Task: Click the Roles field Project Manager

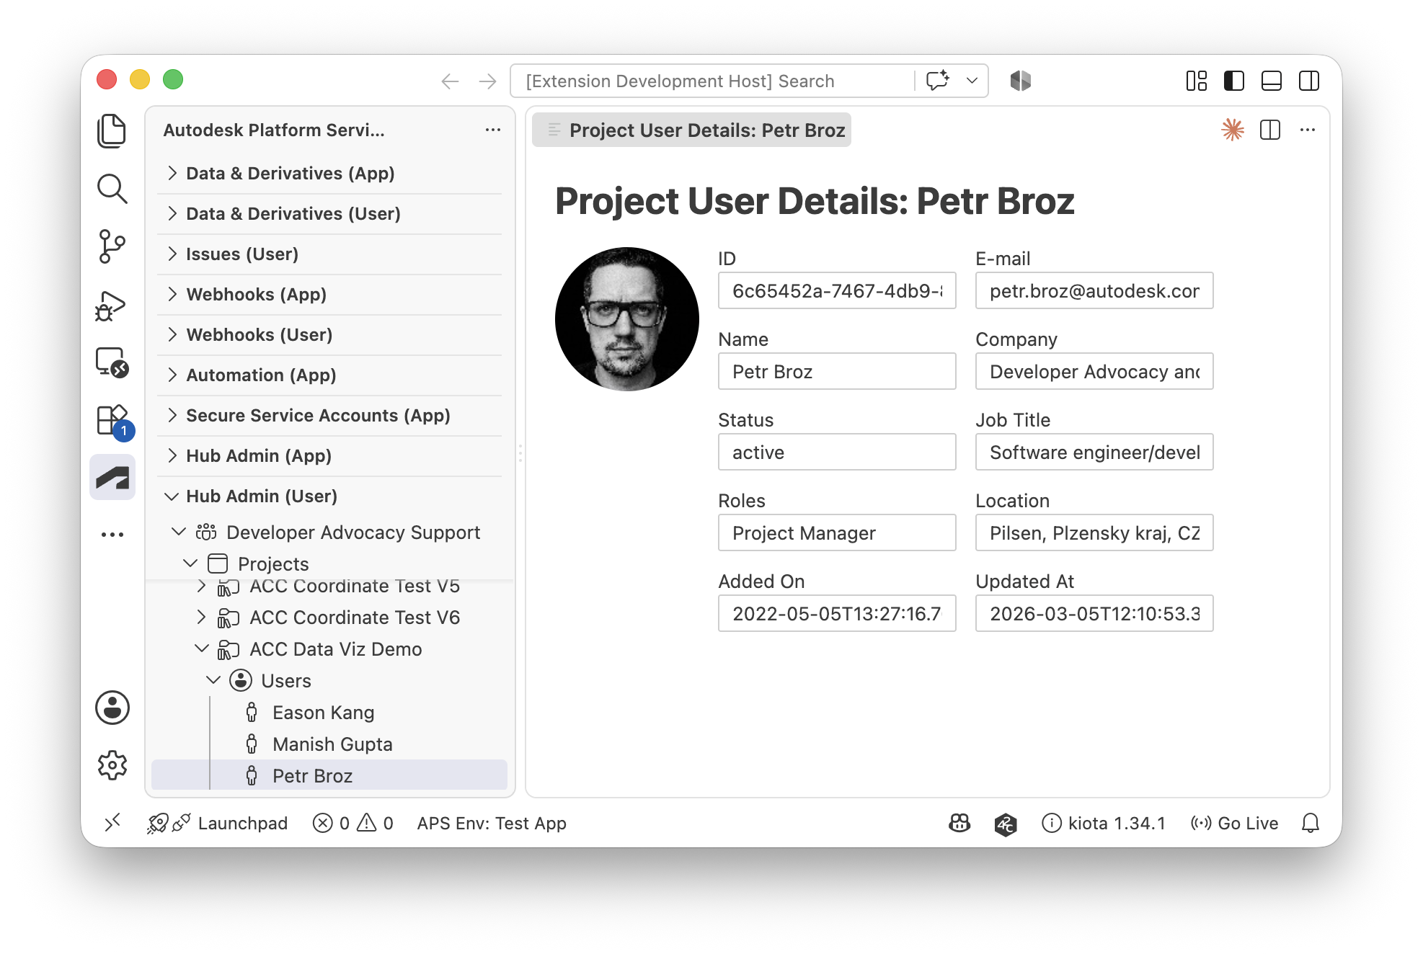Action: point(837,532)
